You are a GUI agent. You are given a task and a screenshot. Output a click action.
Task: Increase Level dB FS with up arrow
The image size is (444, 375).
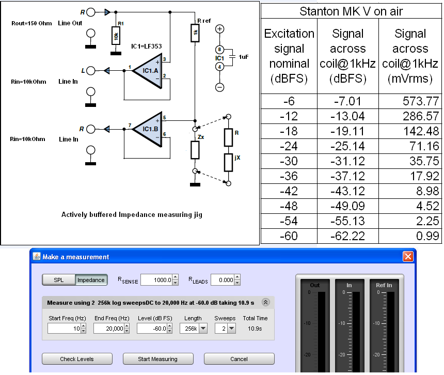[170, 326]
